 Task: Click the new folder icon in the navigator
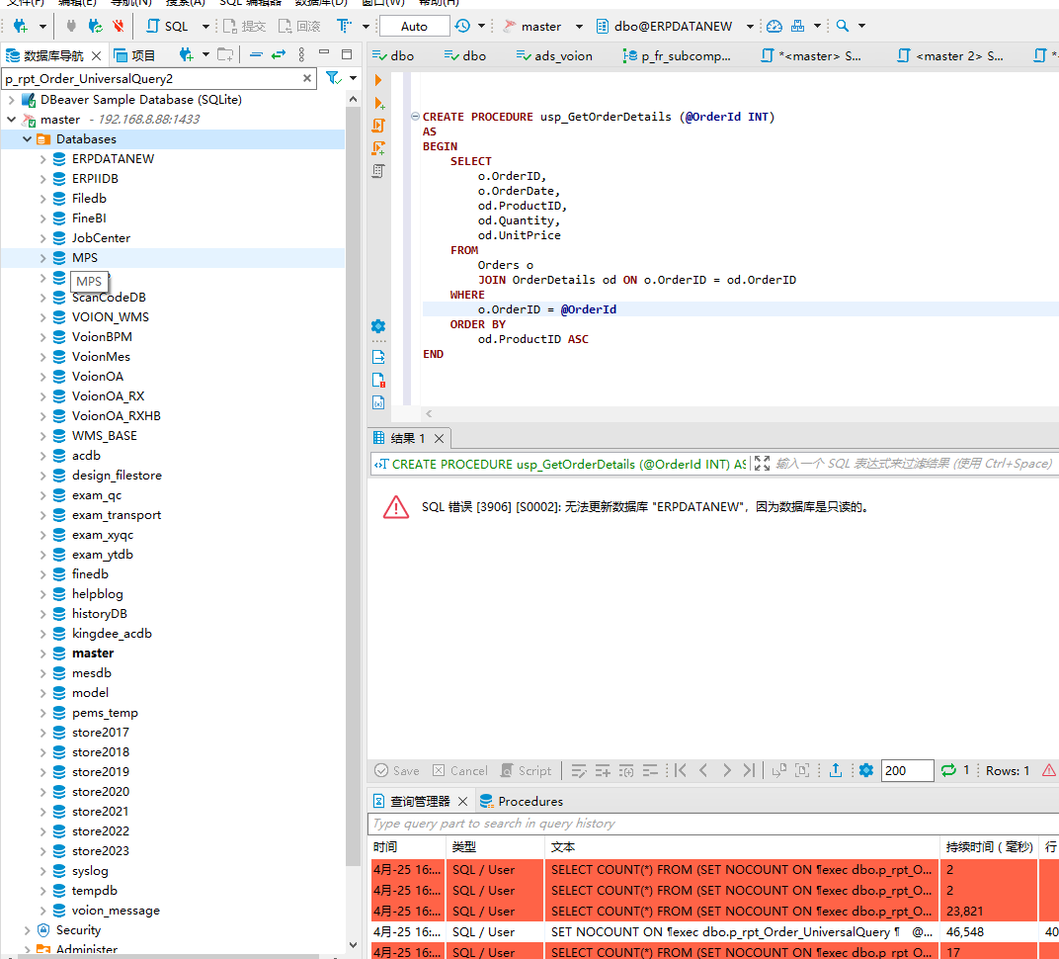pos(225,54)
